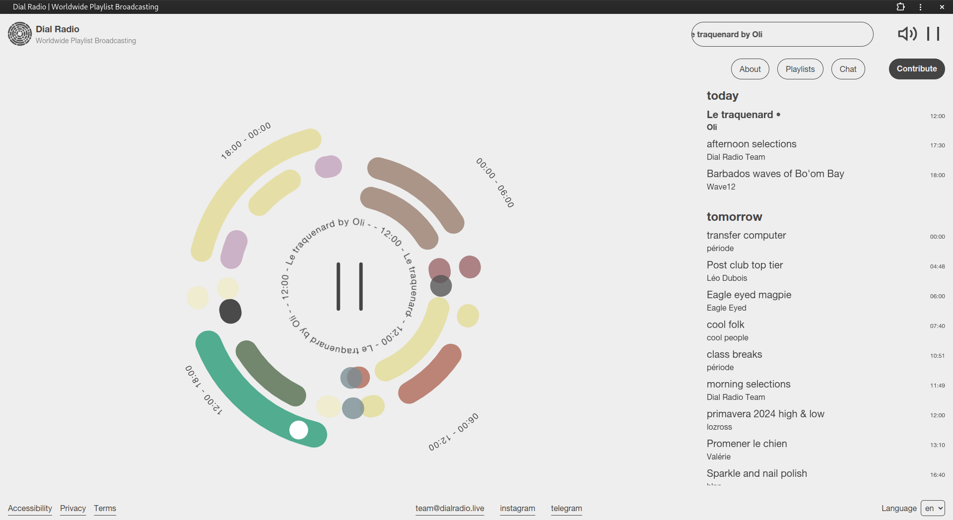Pause playback using the top-right pause icon
Image resolution: width=953 pixels, height=520 pixels.
933,34
